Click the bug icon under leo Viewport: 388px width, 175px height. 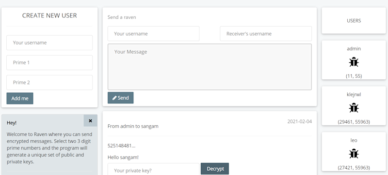click(x=354, y=154)
